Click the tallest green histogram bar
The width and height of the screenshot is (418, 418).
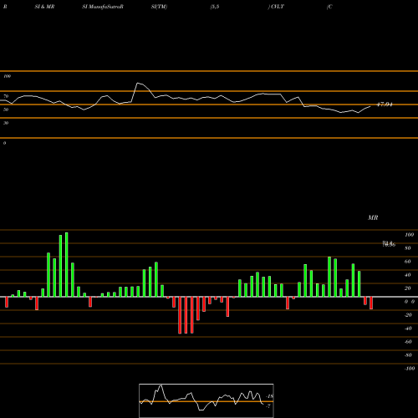(x=67, y=264)
